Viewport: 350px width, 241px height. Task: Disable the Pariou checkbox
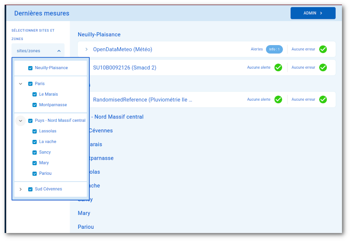tap(35, 174)
